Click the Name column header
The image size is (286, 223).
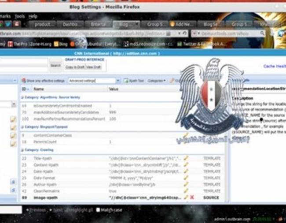coord(39,89)
